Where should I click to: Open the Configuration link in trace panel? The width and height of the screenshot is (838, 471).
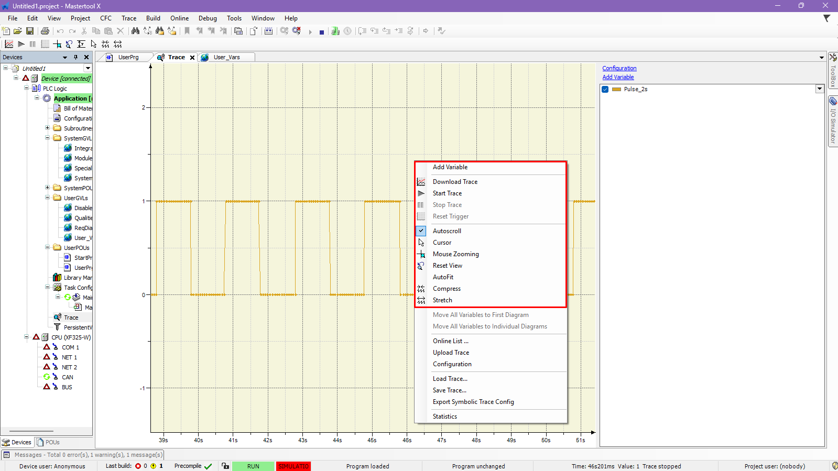[x=619, y=68]
